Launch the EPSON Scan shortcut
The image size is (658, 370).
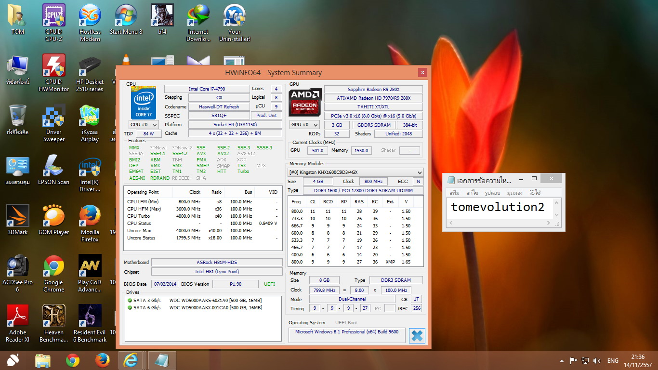[54, 170]
